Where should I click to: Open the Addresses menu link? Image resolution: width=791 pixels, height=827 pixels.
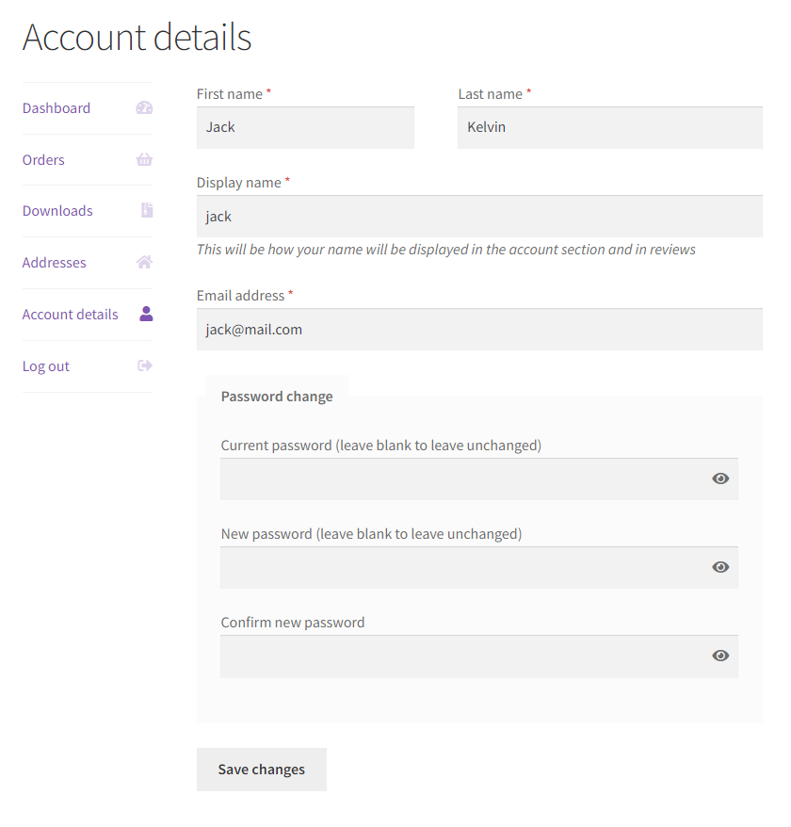point(55,263)
